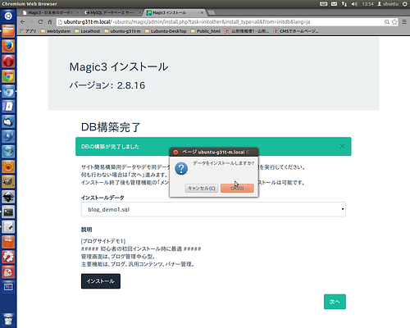Proceed with the green 次へ button
This screenshot has height=328, width=410.
pyautogui.click(x=335, y=302)
